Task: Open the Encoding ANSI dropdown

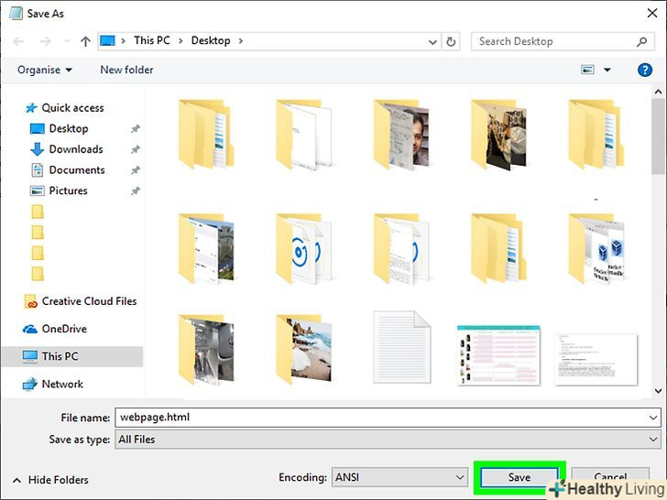Action: tap(399, 477)
